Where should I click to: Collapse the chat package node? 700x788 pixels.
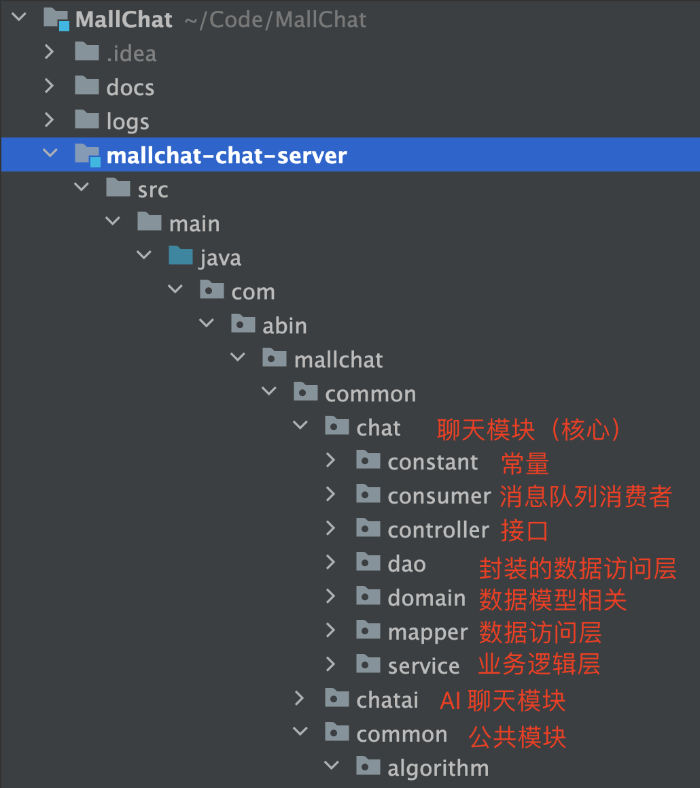click(300, 425)
